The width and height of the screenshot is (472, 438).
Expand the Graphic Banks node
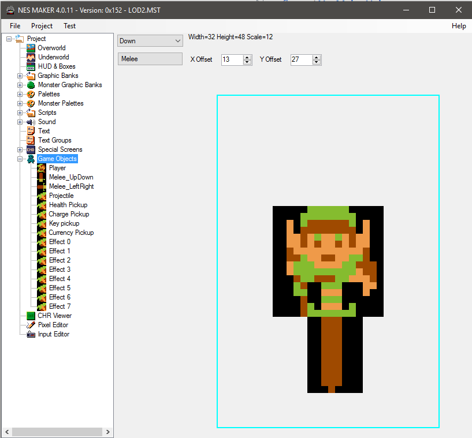pyautogui.click(x=20, y=76)
